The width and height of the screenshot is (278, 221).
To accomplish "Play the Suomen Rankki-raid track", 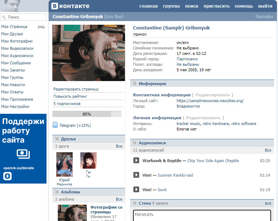I will click(136, 175).
